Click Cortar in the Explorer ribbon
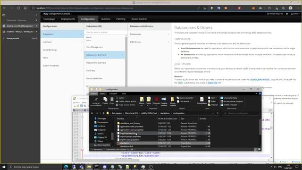Viewport: 302px width, 170px height. click(120, 98)
